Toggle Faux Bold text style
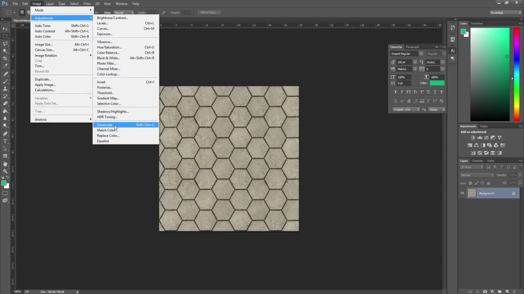The height and width of the screenshot is (294, 524). (395, 92)
